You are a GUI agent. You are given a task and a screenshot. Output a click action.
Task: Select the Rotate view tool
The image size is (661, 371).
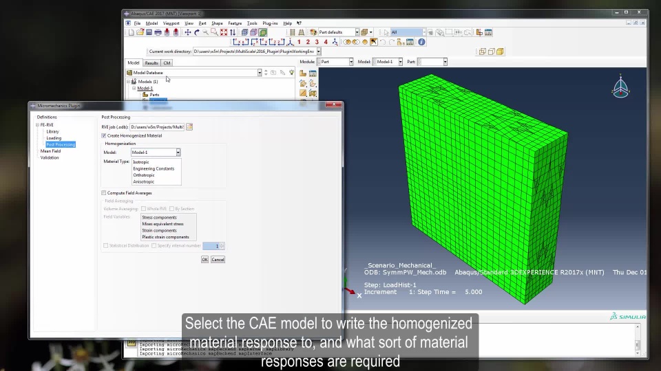pos(197,32)
